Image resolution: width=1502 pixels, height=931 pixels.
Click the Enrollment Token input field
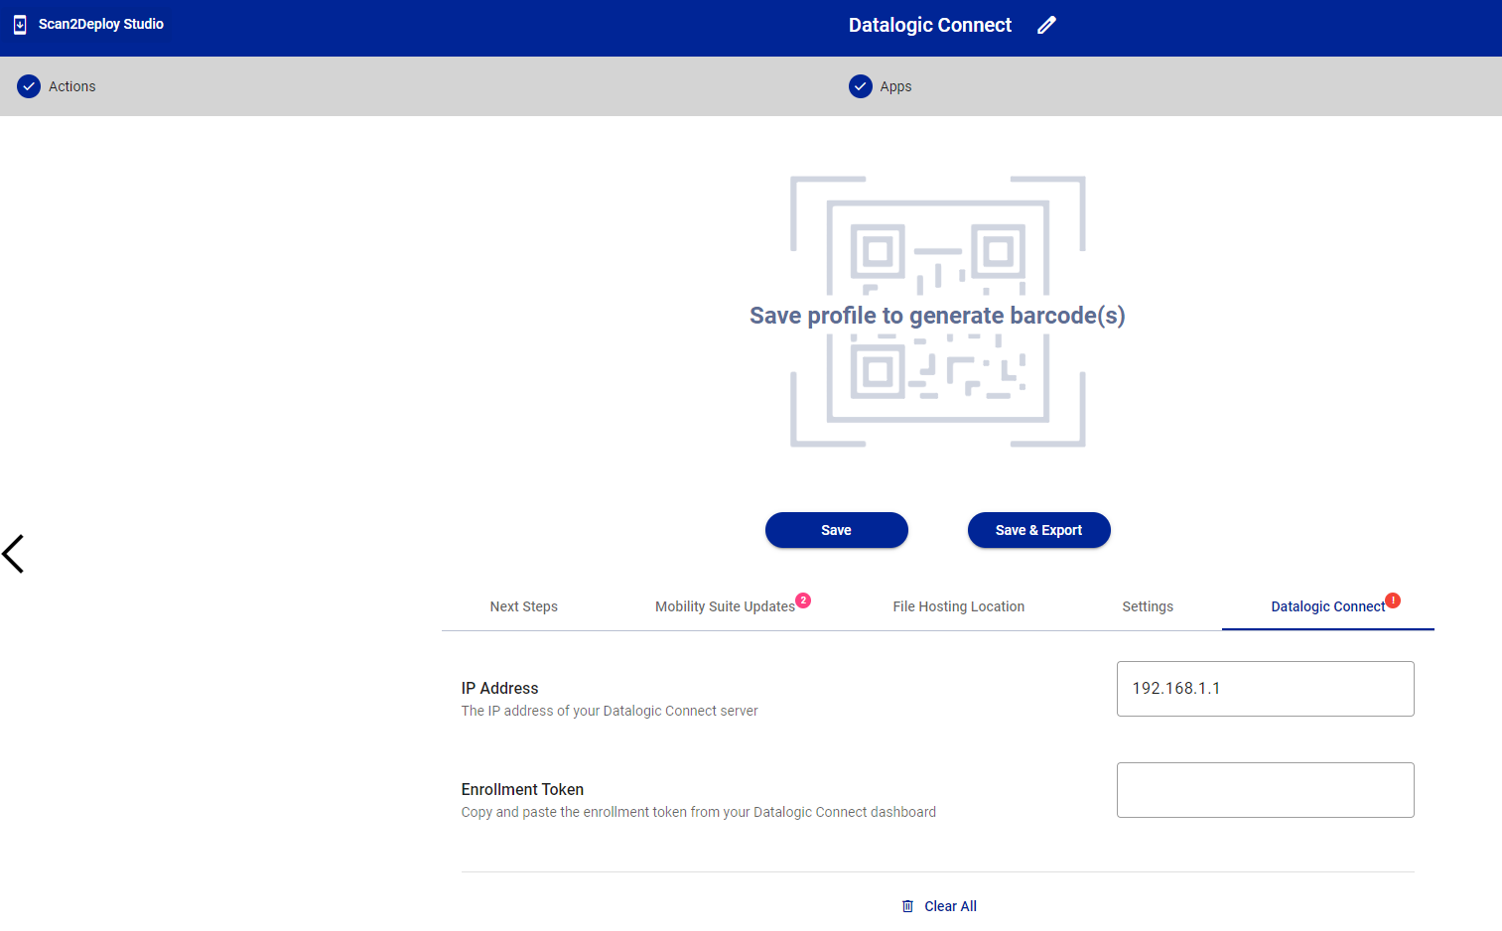tap(1265, 789)
